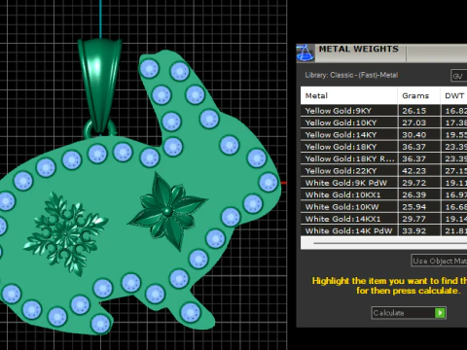Select the White Gold:10KX1 row
This screenshot has height=350, width=467.
point(383,194)
